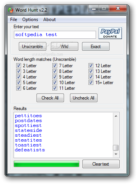Close the Word Hunt window
The height and width of the screenshot is (184, 137).
(x=118, y=9)
